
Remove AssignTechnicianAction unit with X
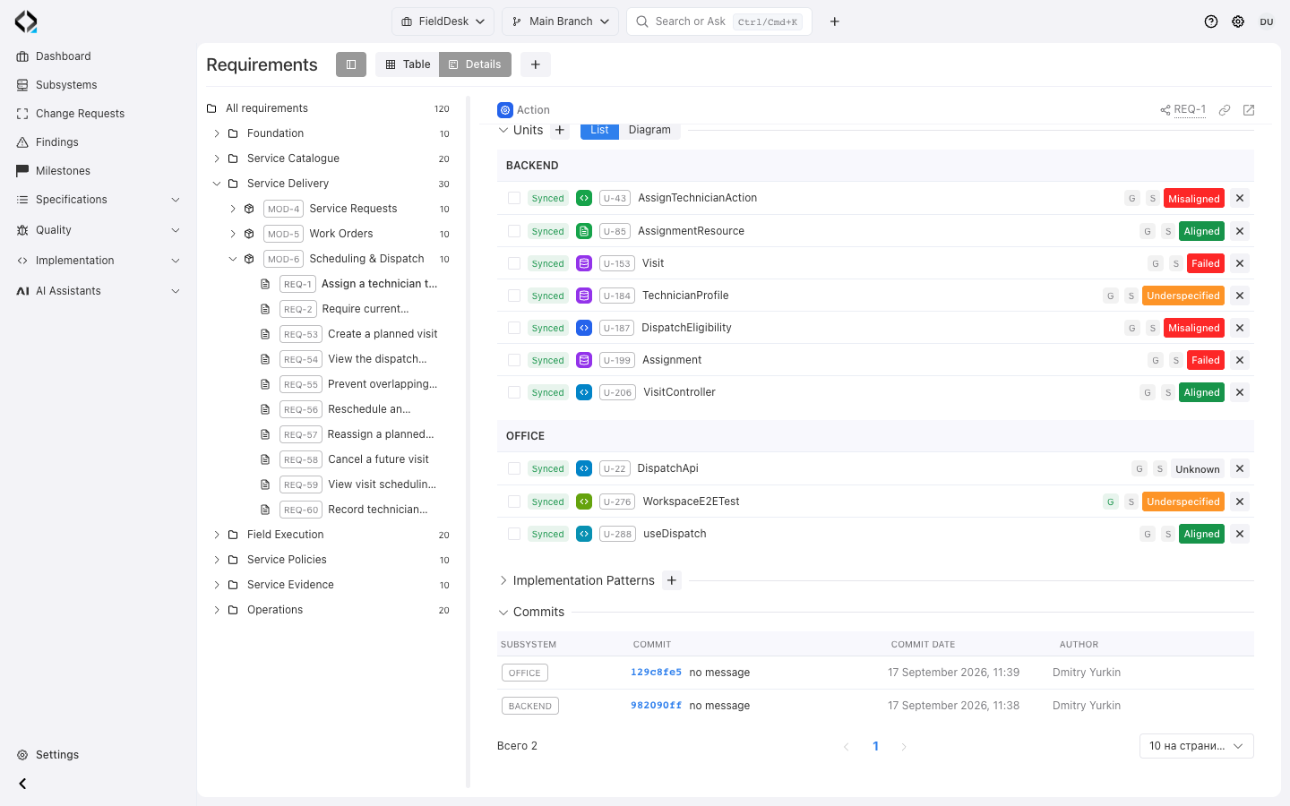[x=1240, y=198]
